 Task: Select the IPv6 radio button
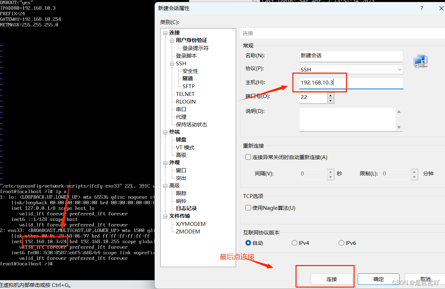coord(341,243)
